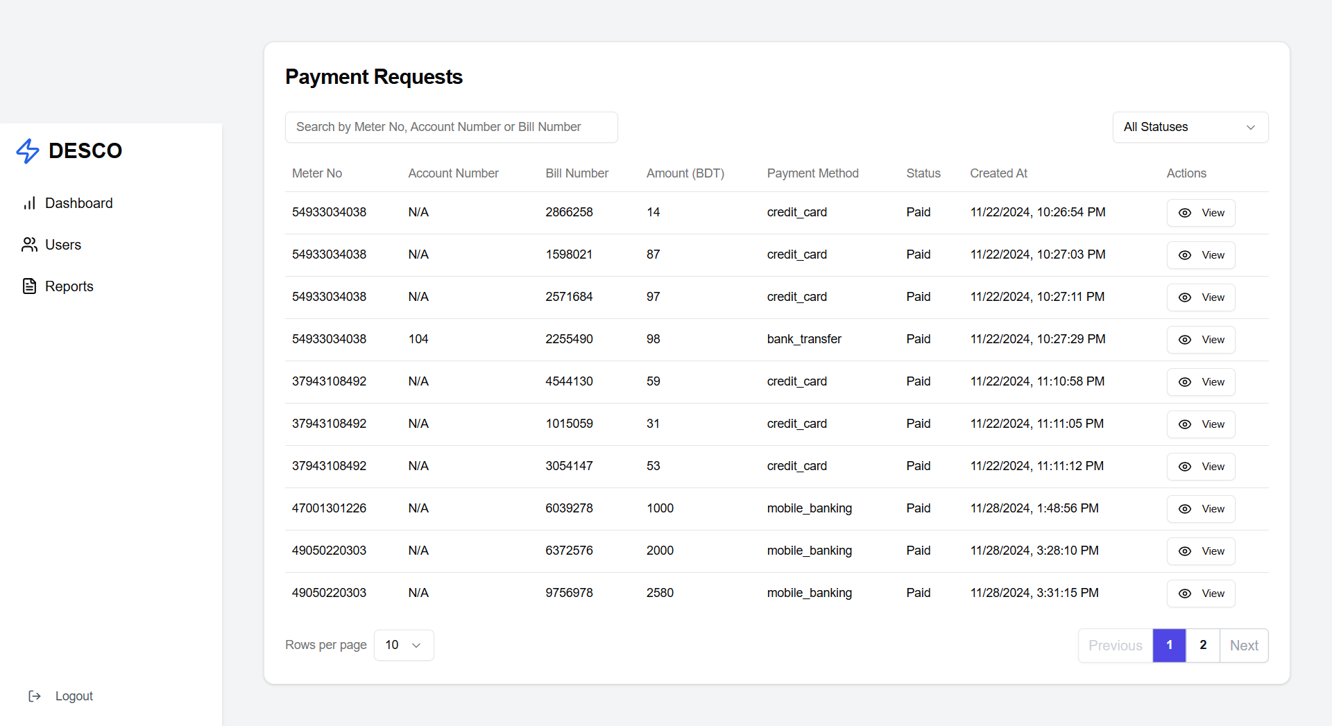Open the Users page in sidebar
1332x726 pixels.
pyautogui.click(x=62, y=245)
